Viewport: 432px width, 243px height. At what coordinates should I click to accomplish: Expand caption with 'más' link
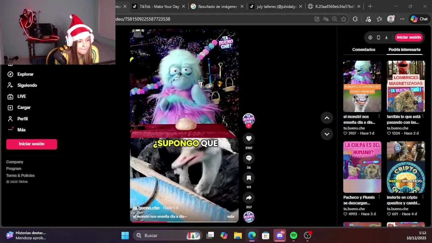[x=231, y=217]
